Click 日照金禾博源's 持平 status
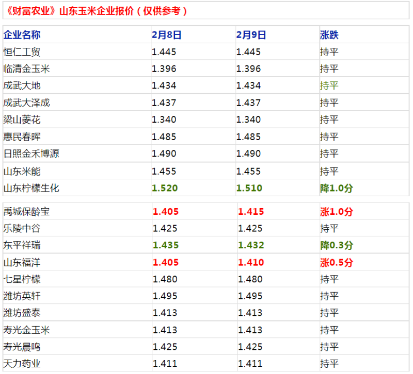The width and height of the screenshot is (413, 374). 329,154
